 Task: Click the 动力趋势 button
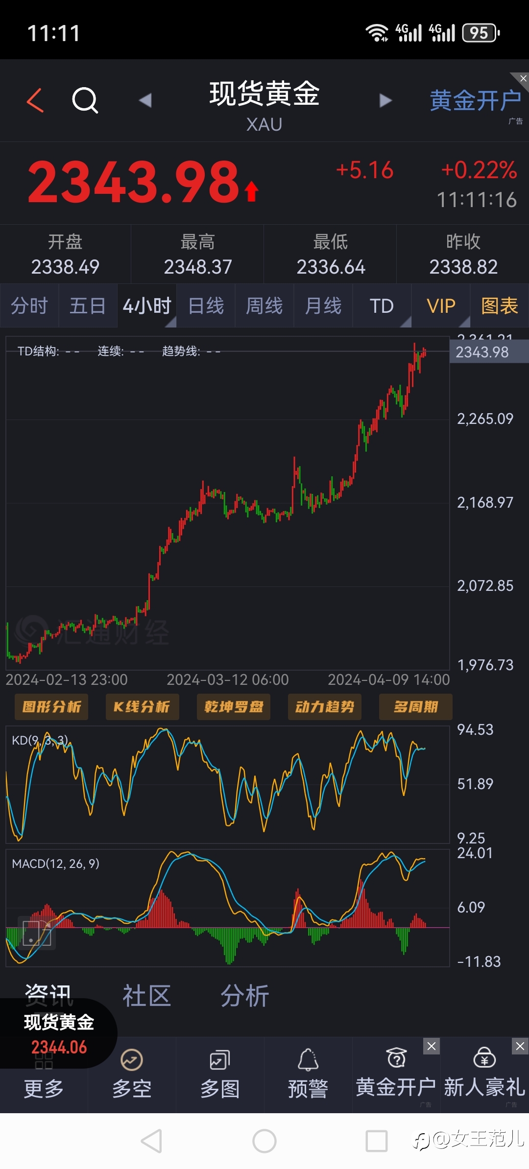pyautogui.click(x=325, y=707)
